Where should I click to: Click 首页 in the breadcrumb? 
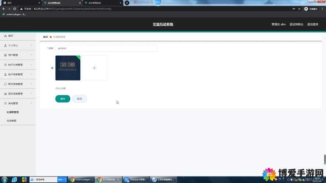(45, 37)
